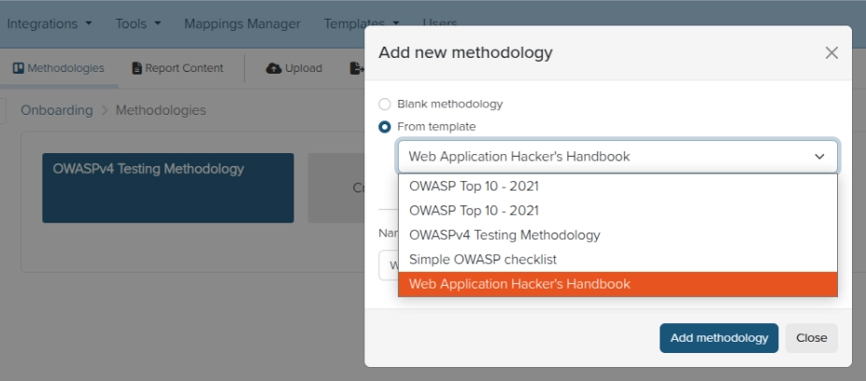
Task: Open the OWASPv4 Testing Methodology card
Action: click(x=168, y=188)
